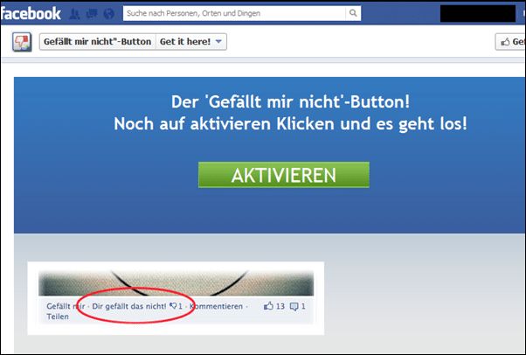
Task: Click the 'Gefällt mir' page like button
Action: [x=510, y=42]
